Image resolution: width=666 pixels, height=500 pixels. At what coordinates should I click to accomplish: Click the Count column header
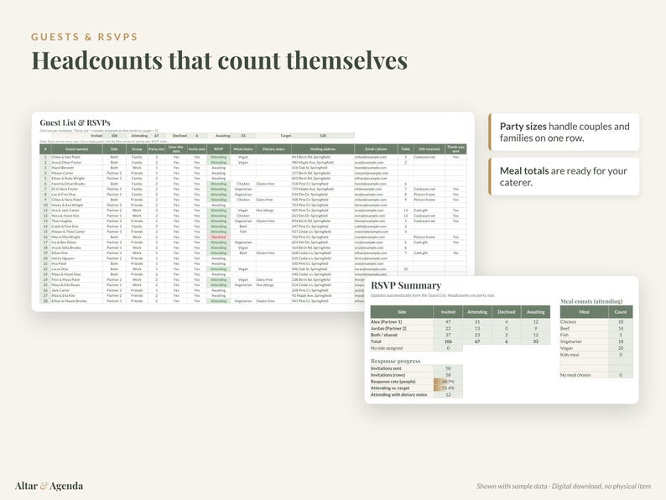click(621, 312)
